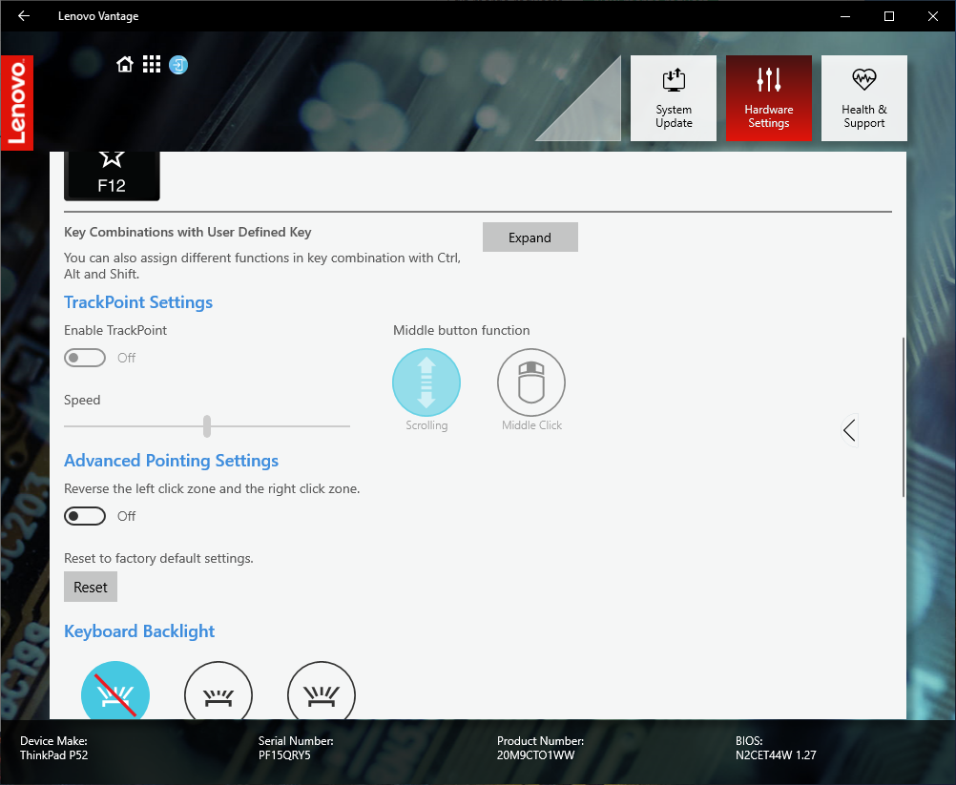The image size is (956, 785).
Task: Click the vertical scrollbar
Action: coord(903,417)
